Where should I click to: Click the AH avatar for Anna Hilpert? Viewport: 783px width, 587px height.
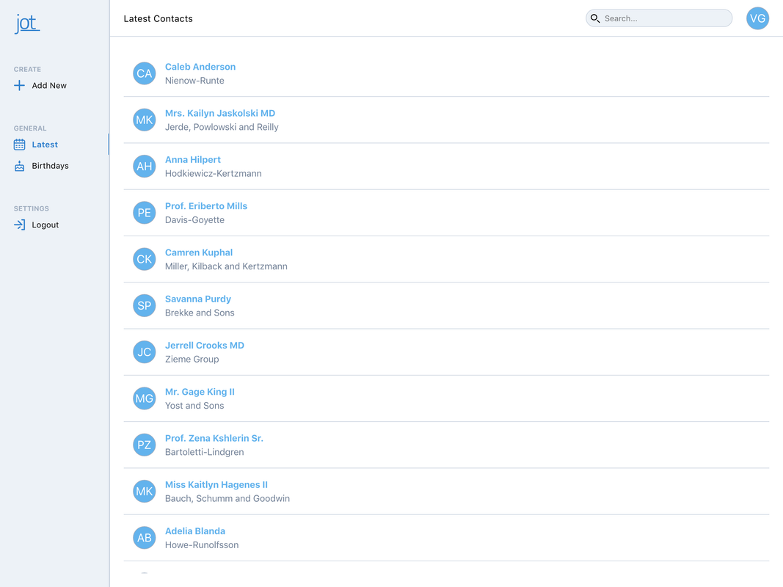(x=145, y=167)
